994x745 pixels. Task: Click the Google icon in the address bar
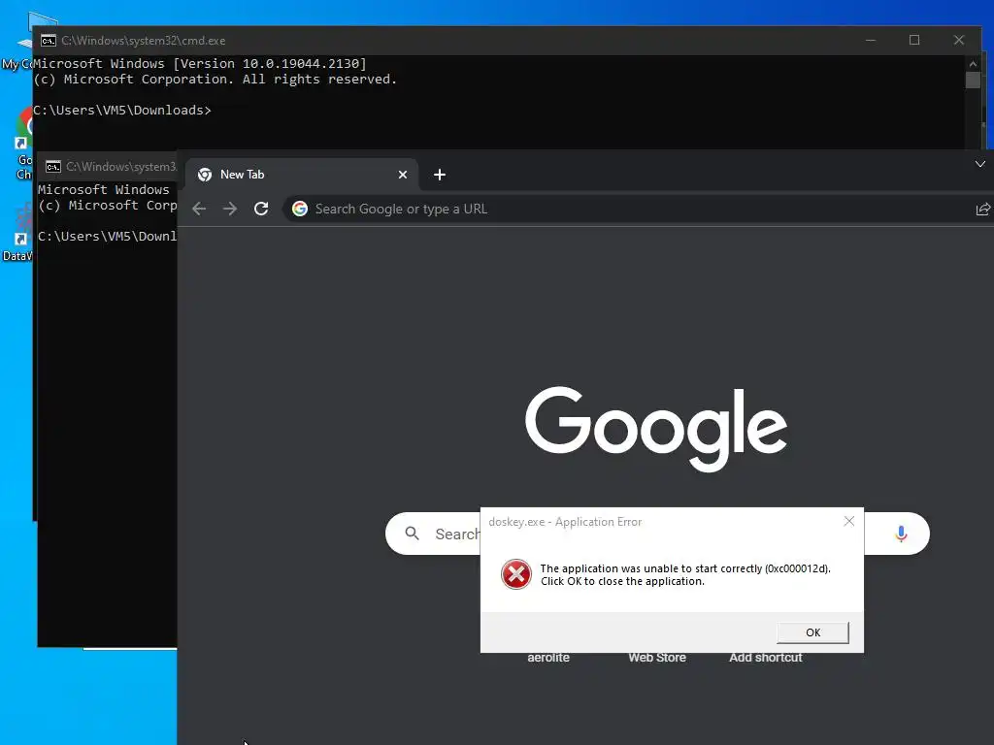click(300, 209)
